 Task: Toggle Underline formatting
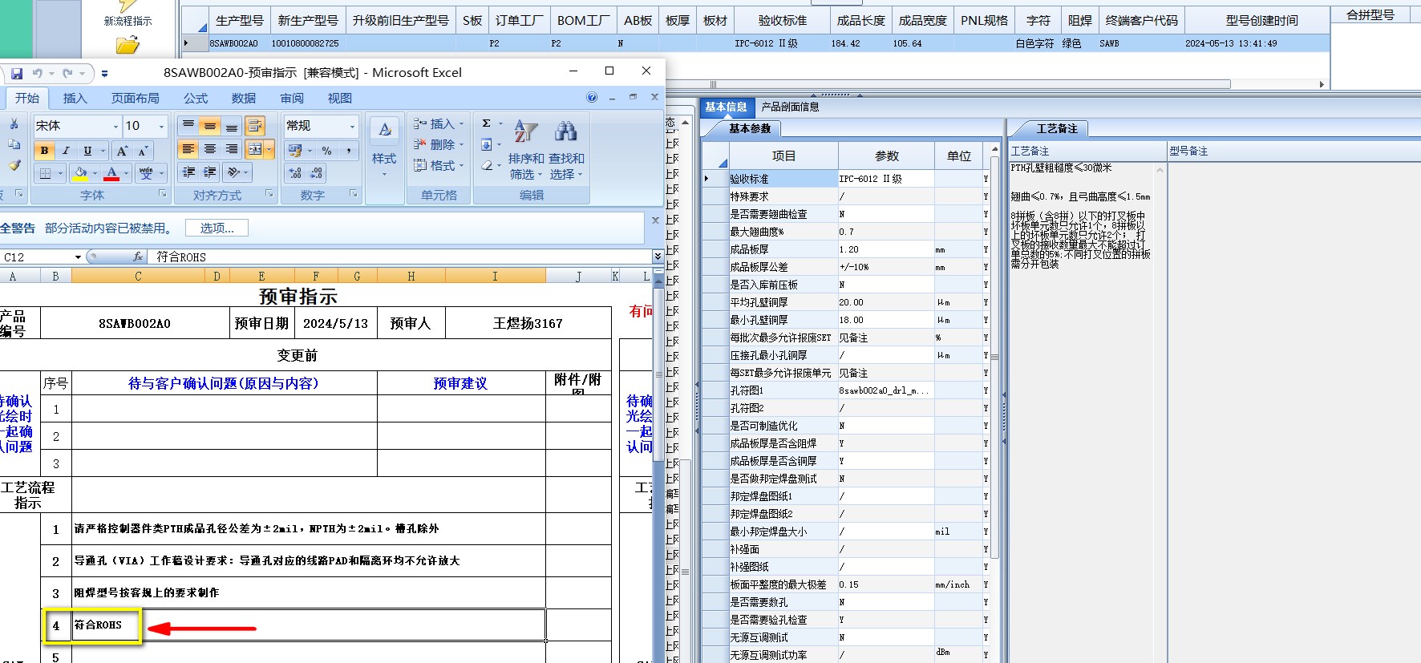87,151
